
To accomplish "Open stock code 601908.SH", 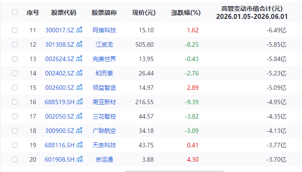I will pos(59,159).
